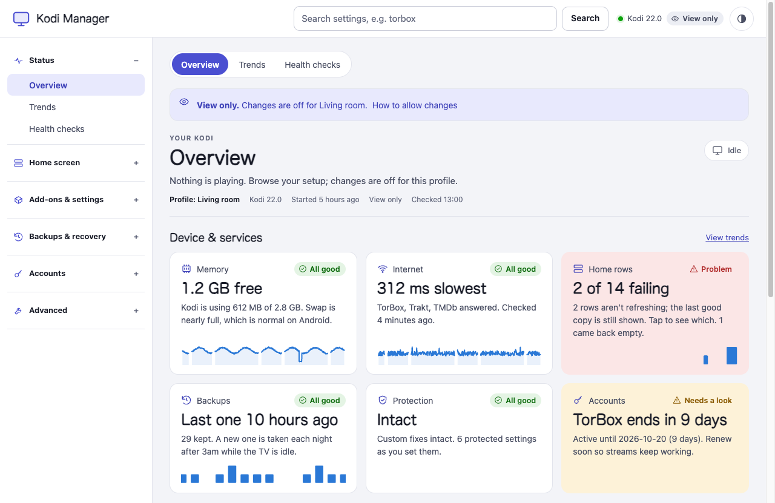Expand the Accounts sidebar section

[x=136, y=274]
